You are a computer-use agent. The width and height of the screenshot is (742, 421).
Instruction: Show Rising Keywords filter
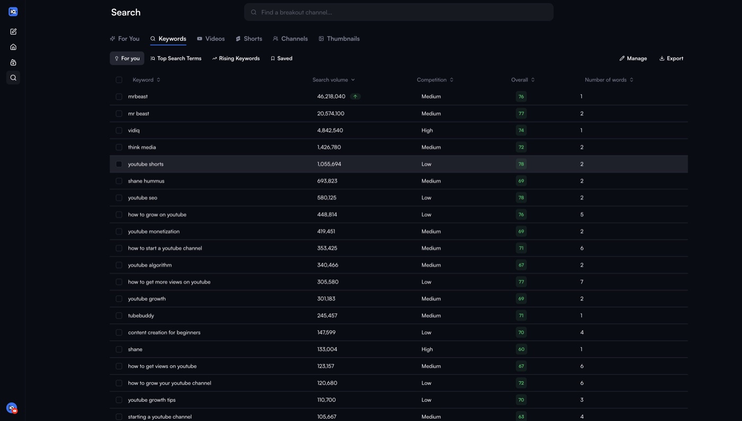tap(236, 58)
